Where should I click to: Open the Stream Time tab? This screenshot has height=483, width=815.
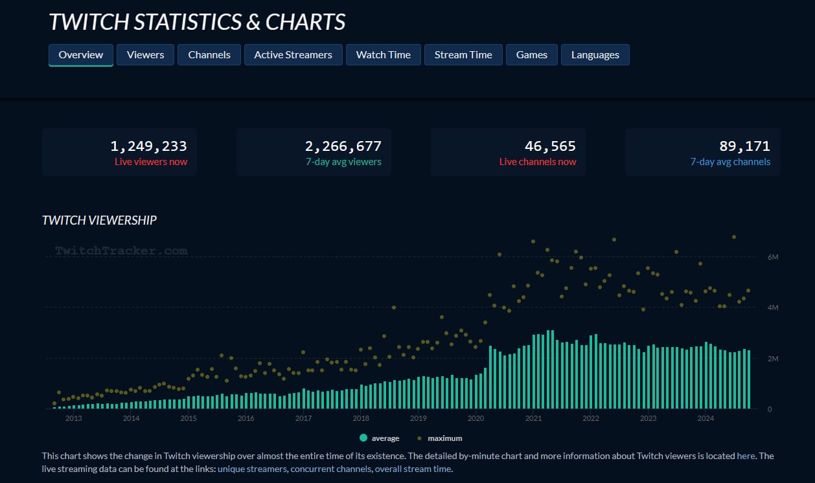pos(463,55)
